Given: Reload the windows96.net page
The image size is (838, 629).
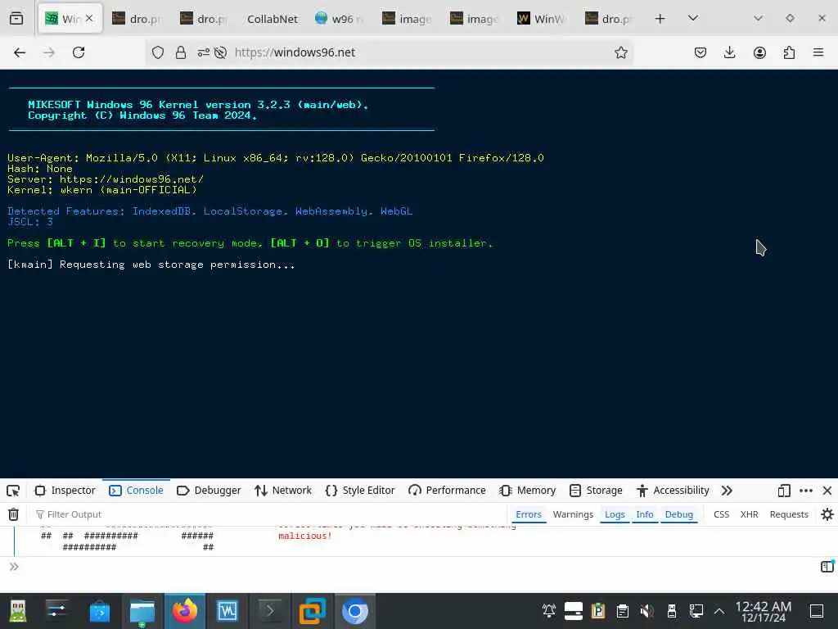Looking at the screenshot, I should (x=79, y=52).
